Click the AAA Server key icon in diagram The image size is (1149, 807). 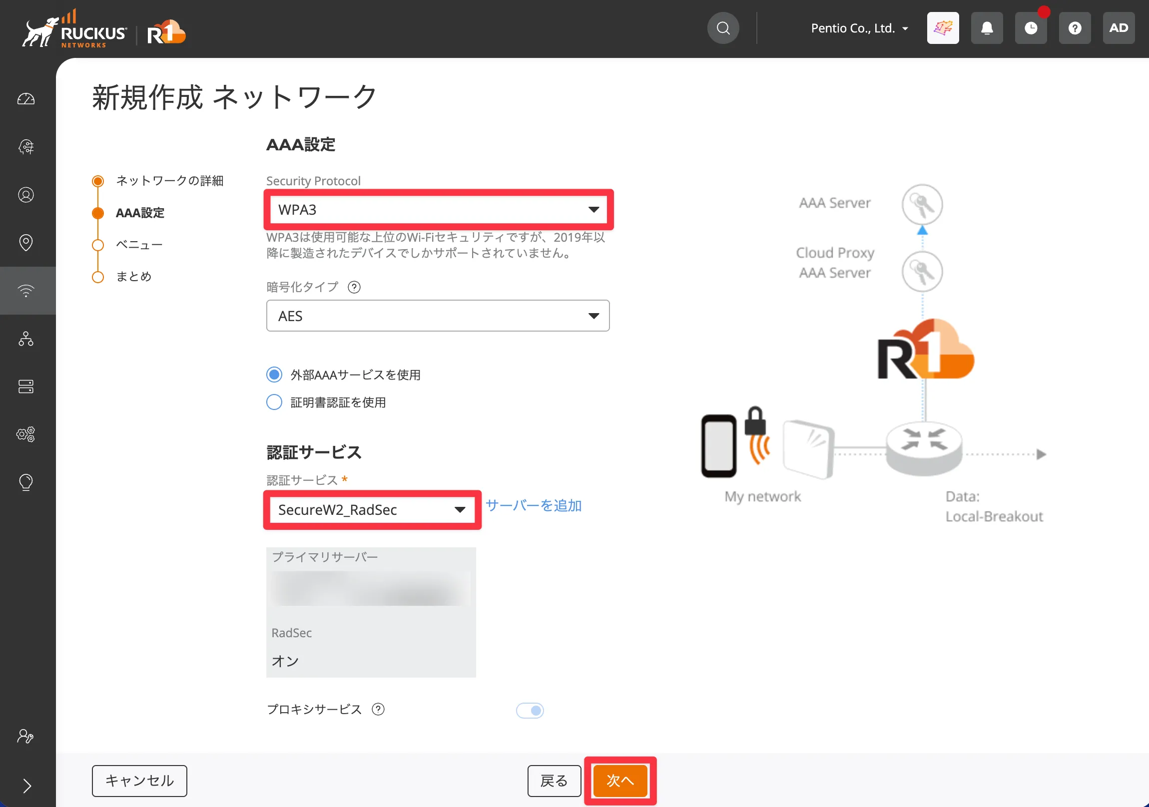(922, 204)
